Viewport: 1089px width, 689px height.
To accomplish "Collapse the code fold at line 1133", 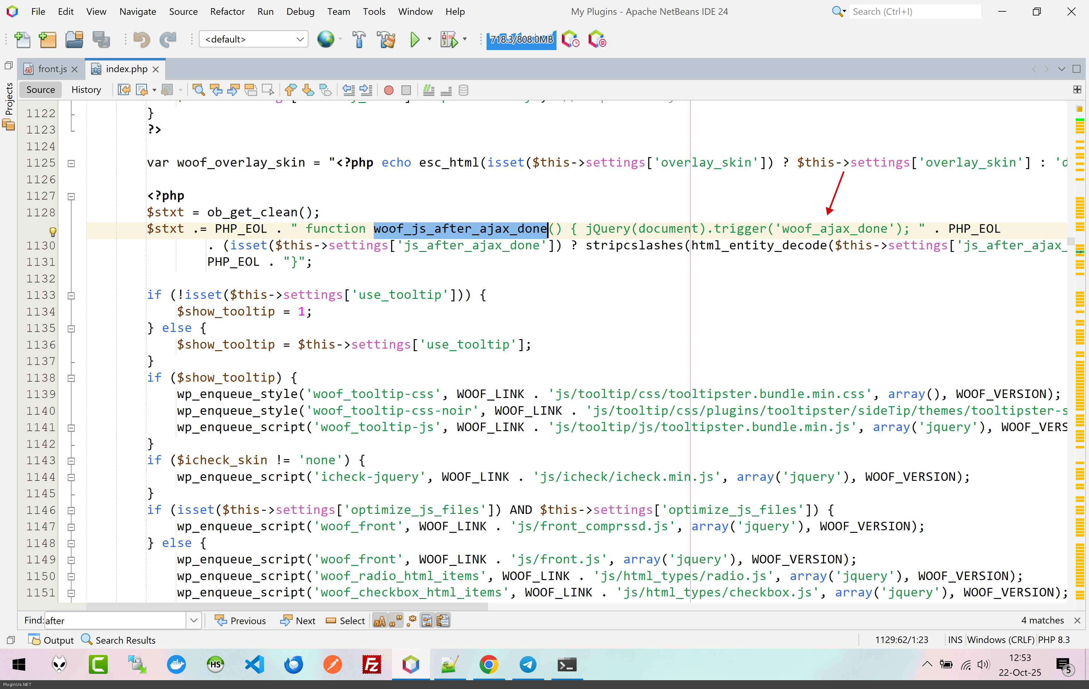I will [x=71, y=295].
